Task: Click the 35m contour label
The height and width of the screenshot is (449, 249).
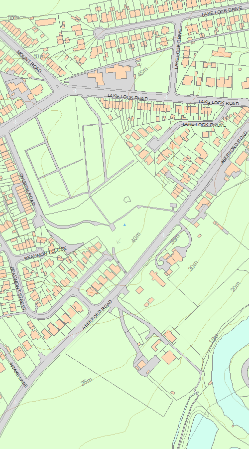Action: click(175, 238)
